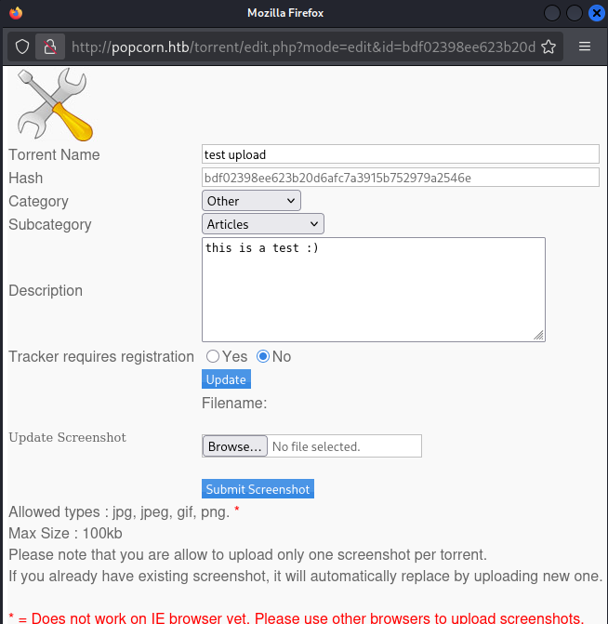Click the Torrent Name text field

(400, 154)
